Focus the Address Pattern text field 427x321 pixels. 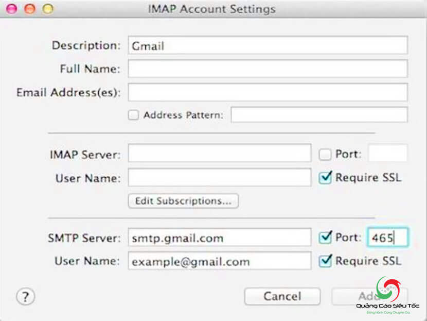[x=319, y=114]
